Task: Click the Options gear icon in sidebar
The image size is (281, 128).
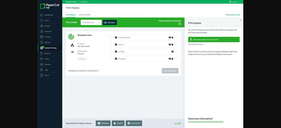Action: click(x=42, y=64)
